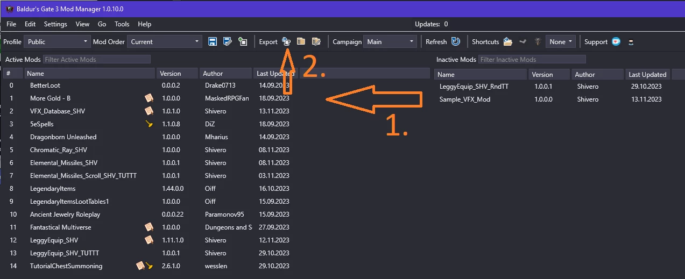Screen dimensions: 685x279
Task: Click the Filter Active Mods search field
Action: pyautogui.click(x=96, y=59)
